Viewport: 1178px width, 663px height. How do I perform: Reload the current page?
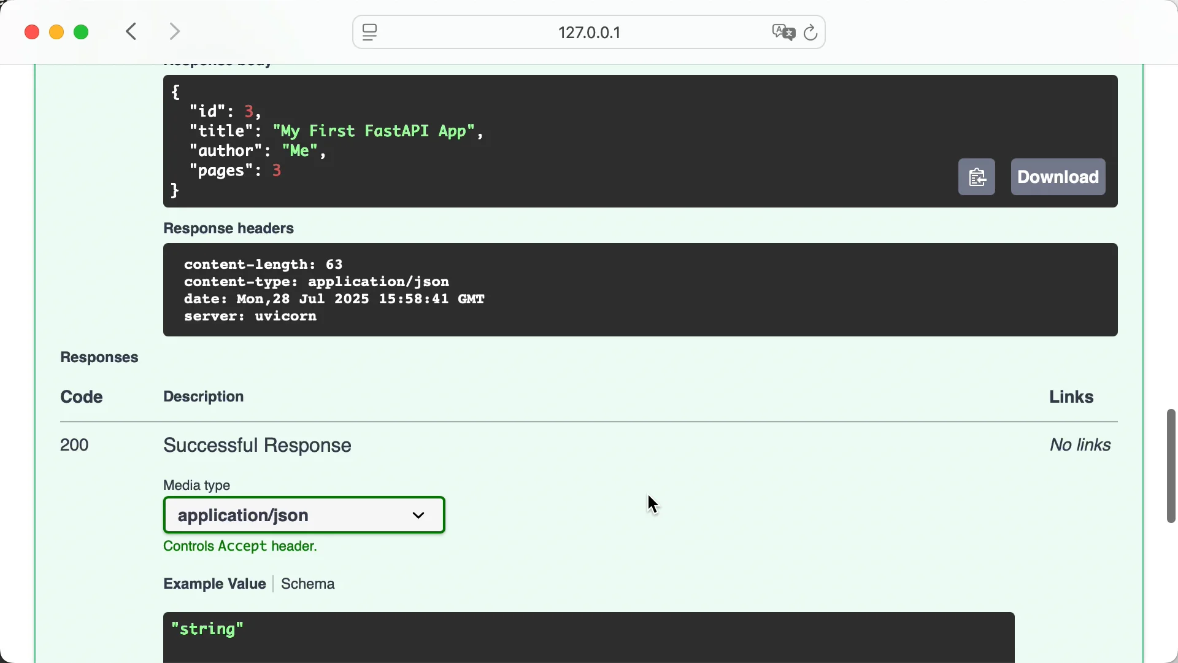coord(811,33)
